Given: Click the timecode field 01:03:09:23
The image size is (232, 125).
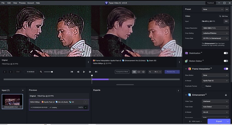Looking at the screenshot, I should (x=31, y=72).
